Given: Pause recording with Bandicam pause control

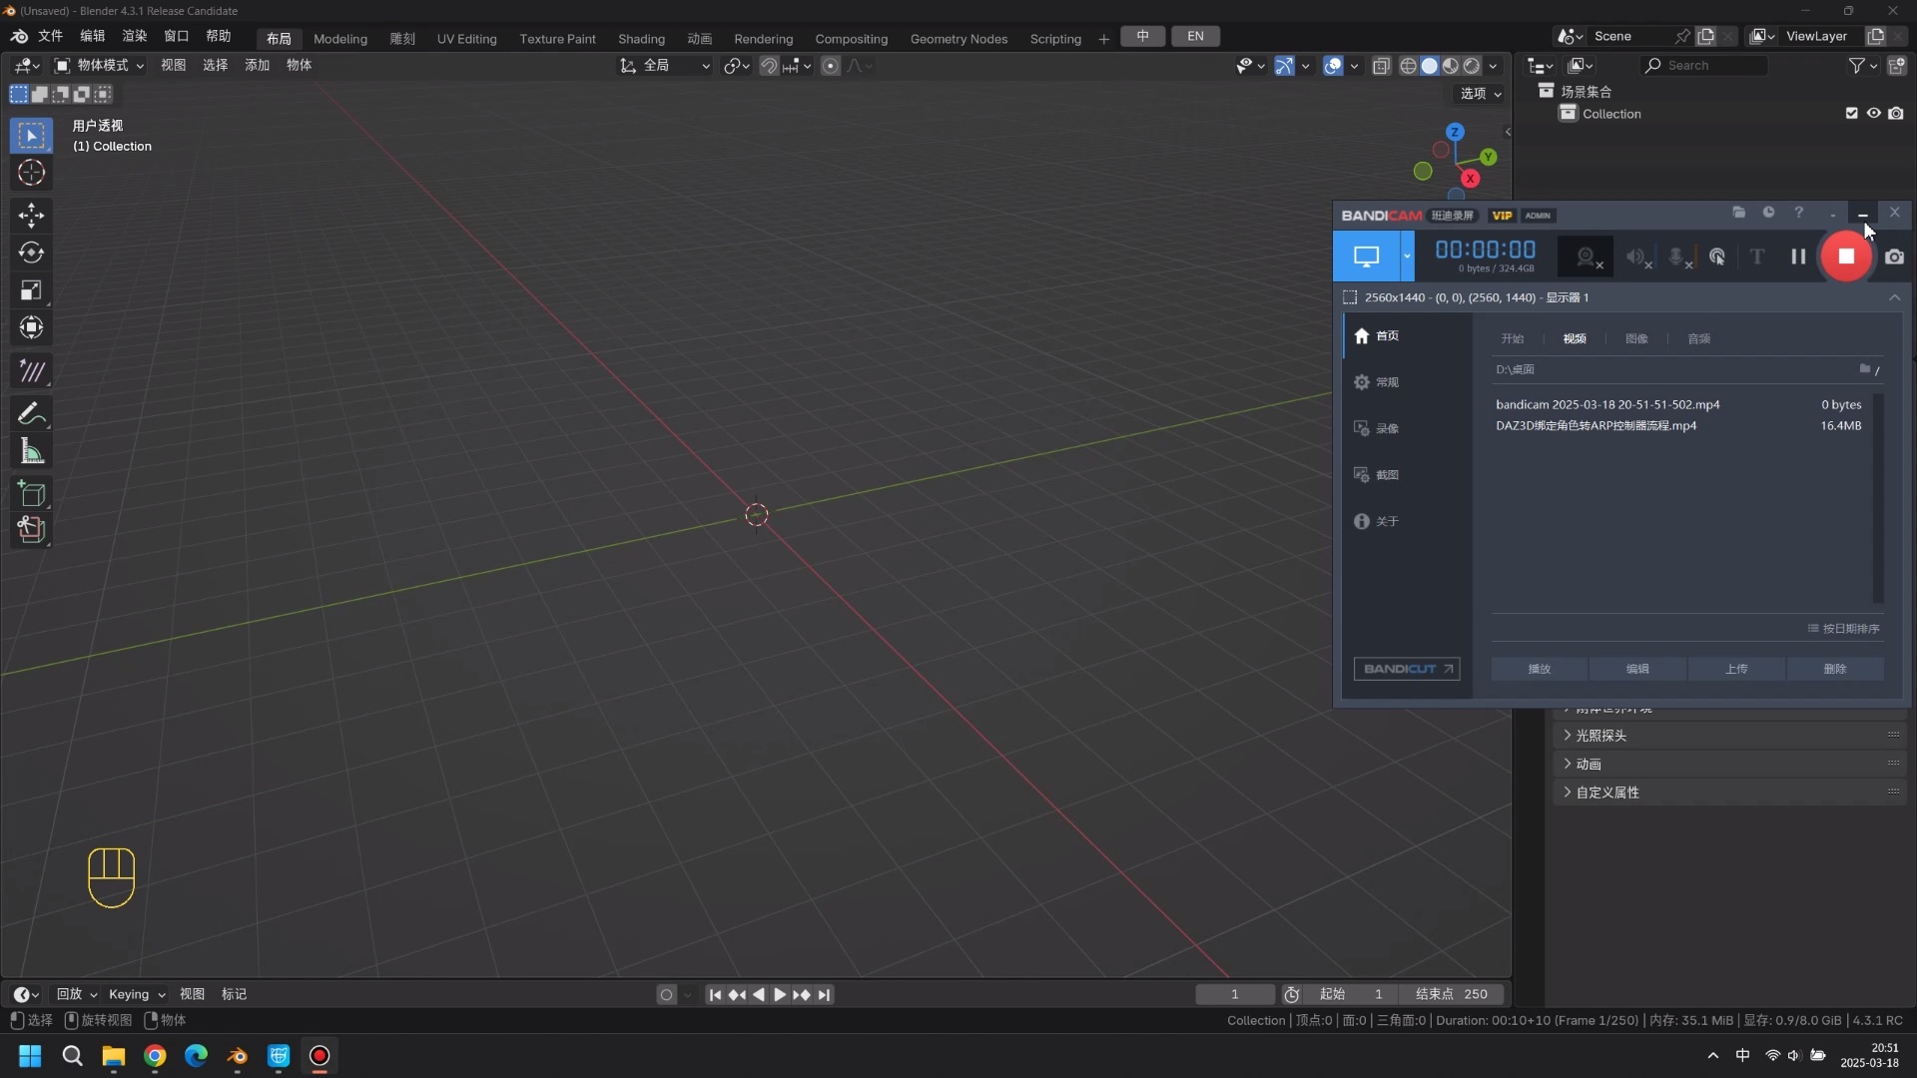Looking at the screenshot, I should 1797,257.
